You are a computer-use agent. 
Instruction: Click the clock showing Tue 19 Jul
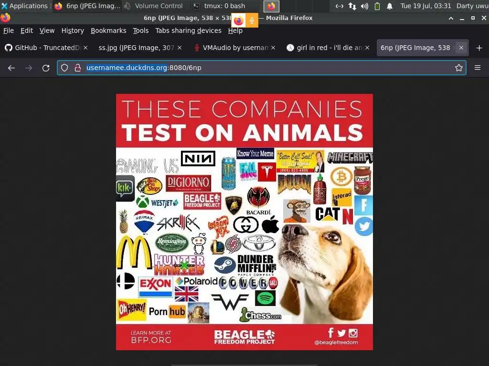pos(425,6)
